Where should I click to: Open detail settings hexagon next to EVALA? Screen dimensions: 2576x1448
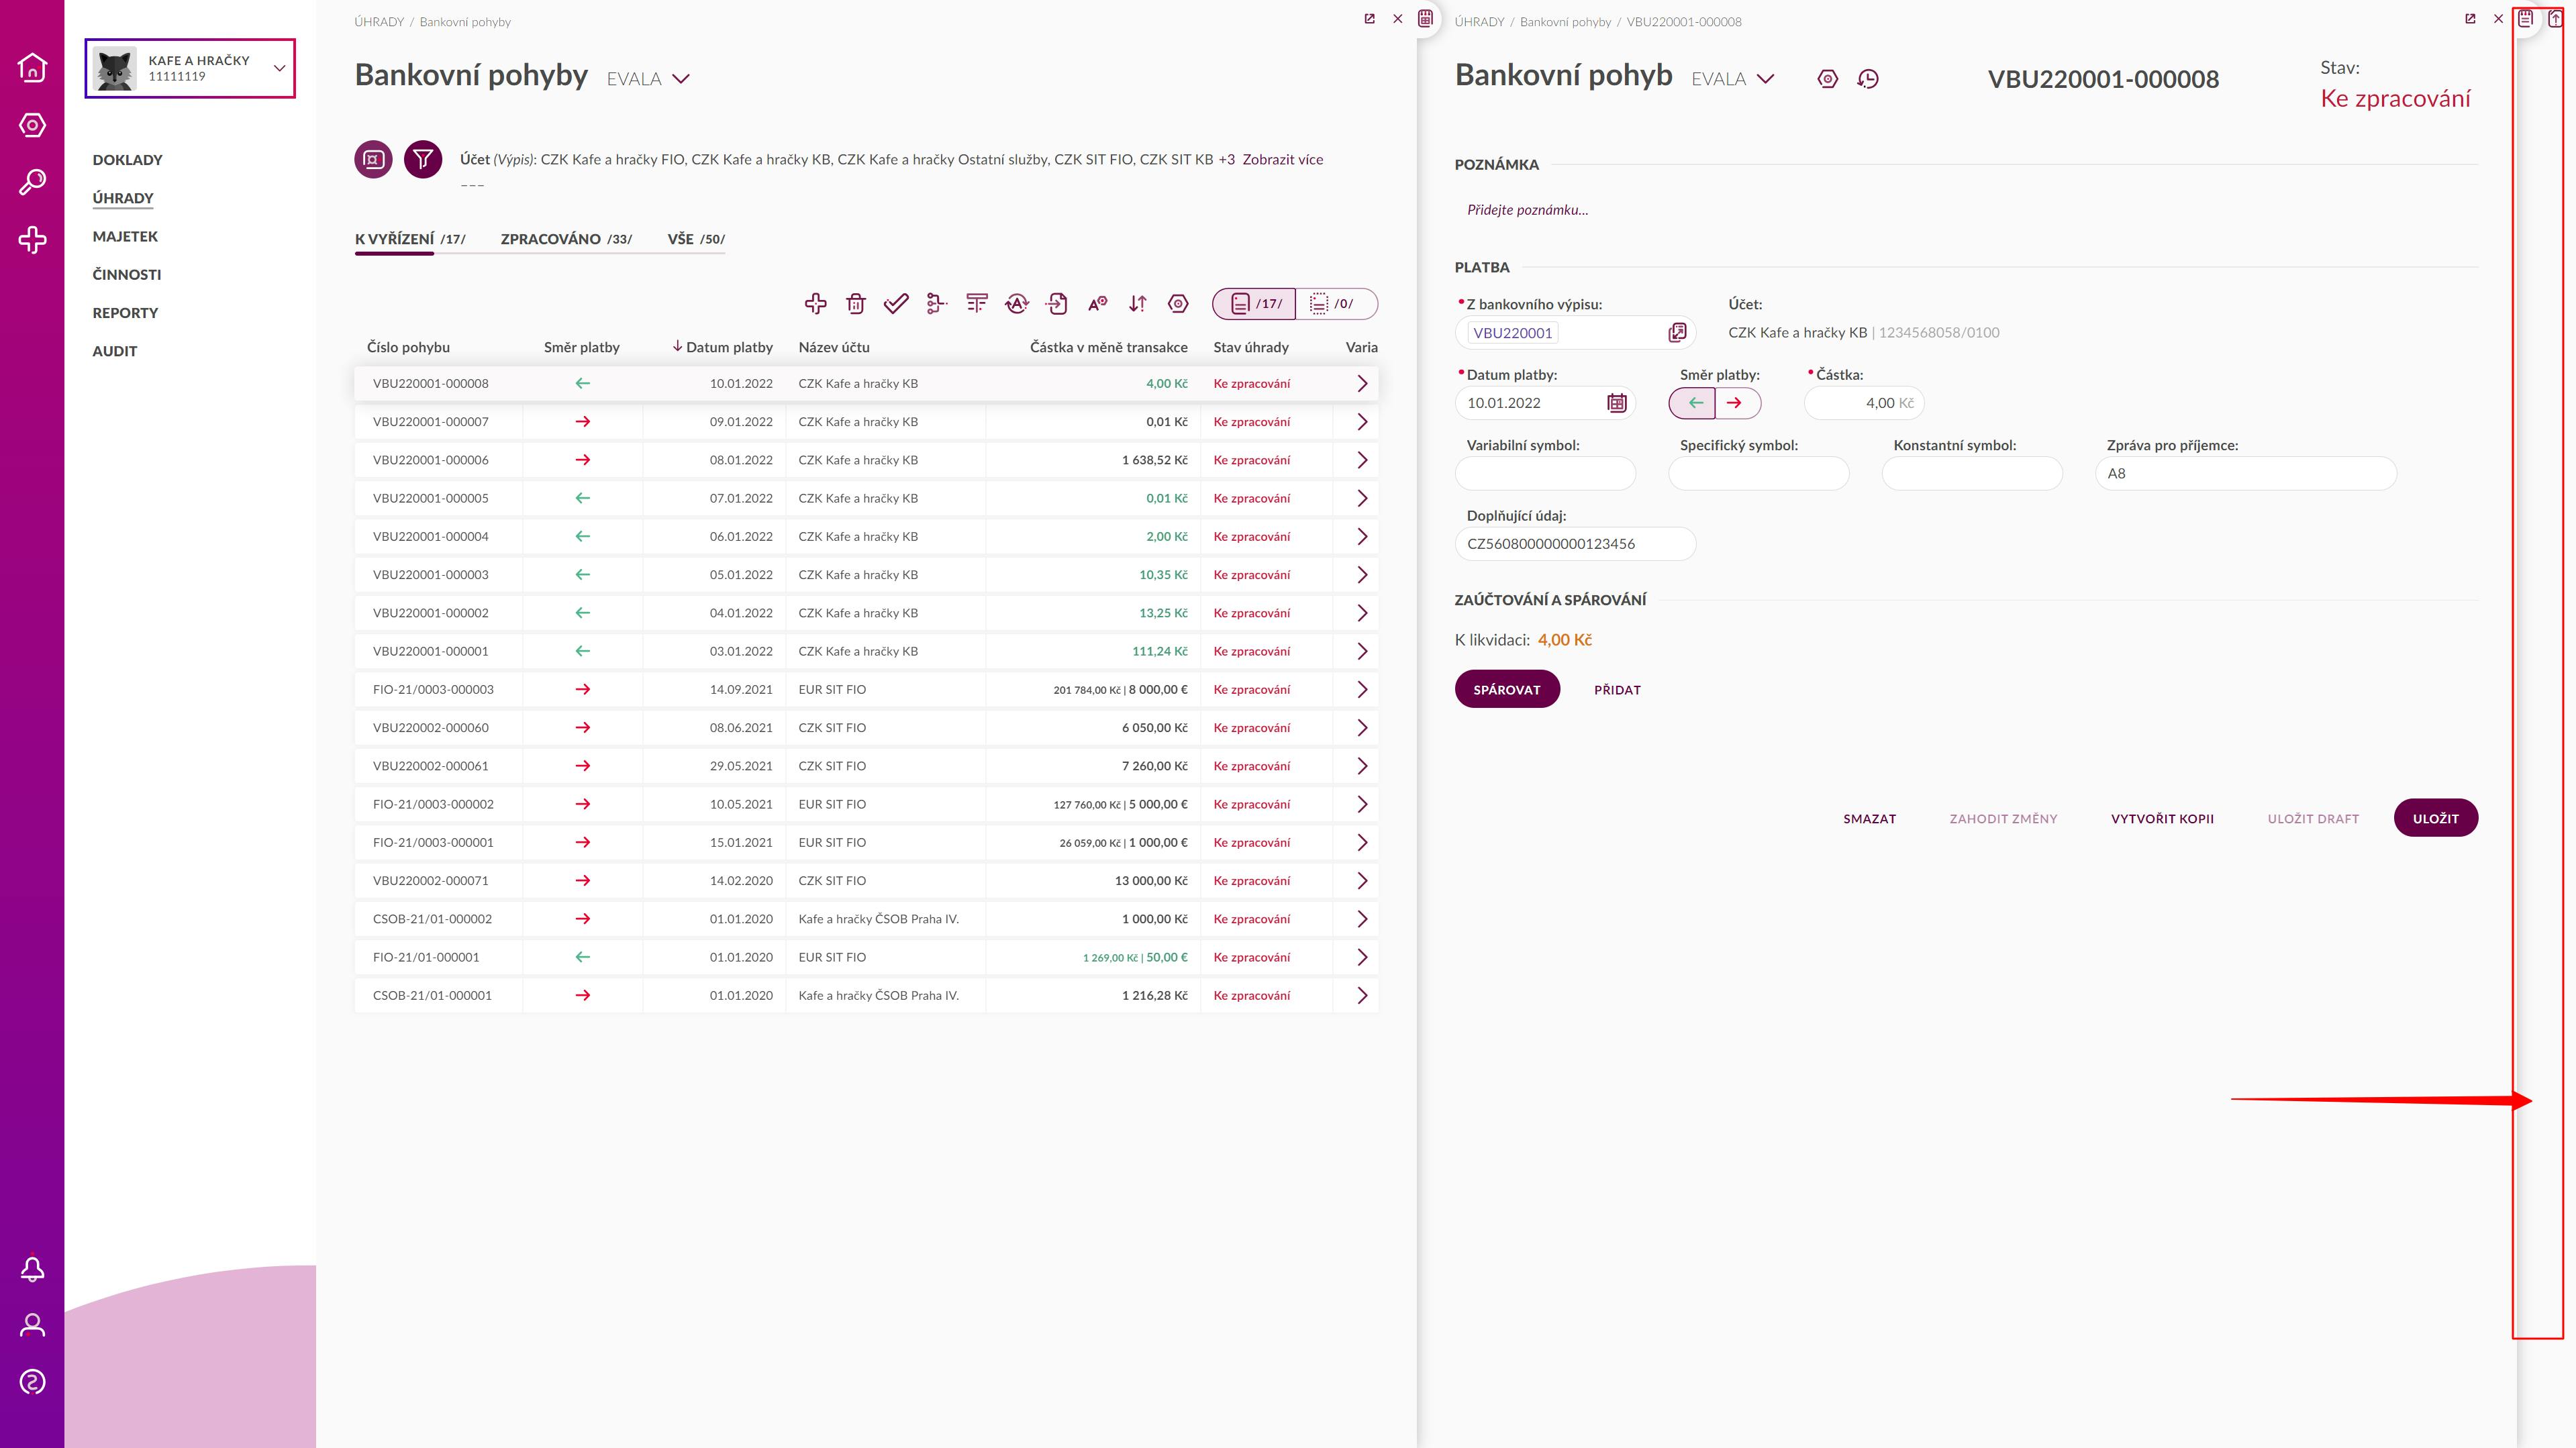pos(1827,79)
